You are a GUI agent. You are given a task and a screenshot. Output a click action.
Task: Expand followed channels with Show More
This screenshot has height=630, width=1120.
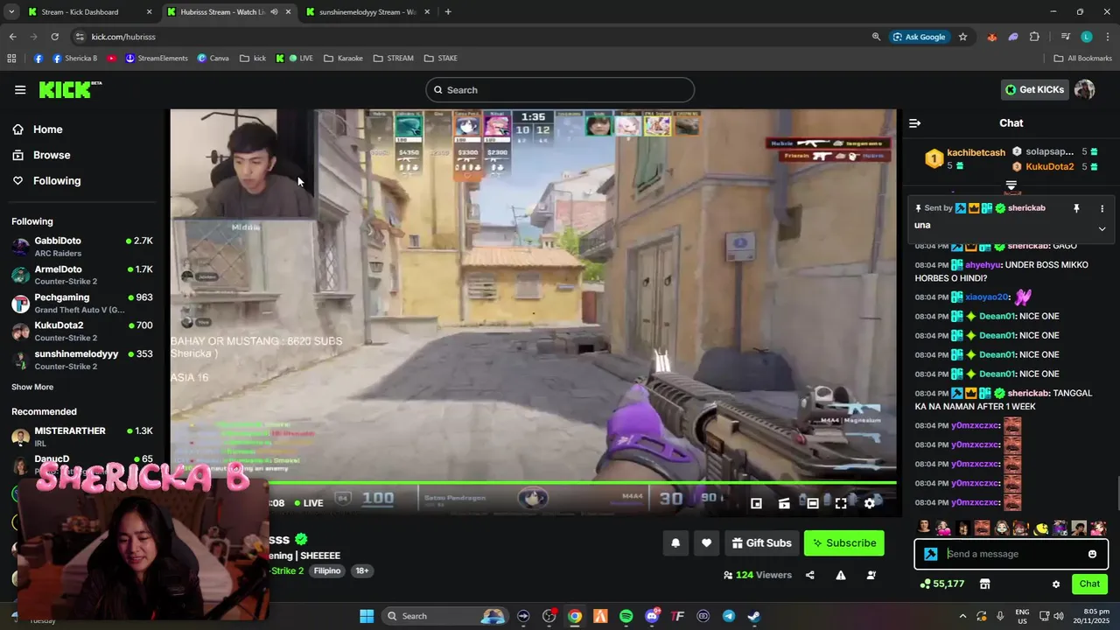click(32, 387)
